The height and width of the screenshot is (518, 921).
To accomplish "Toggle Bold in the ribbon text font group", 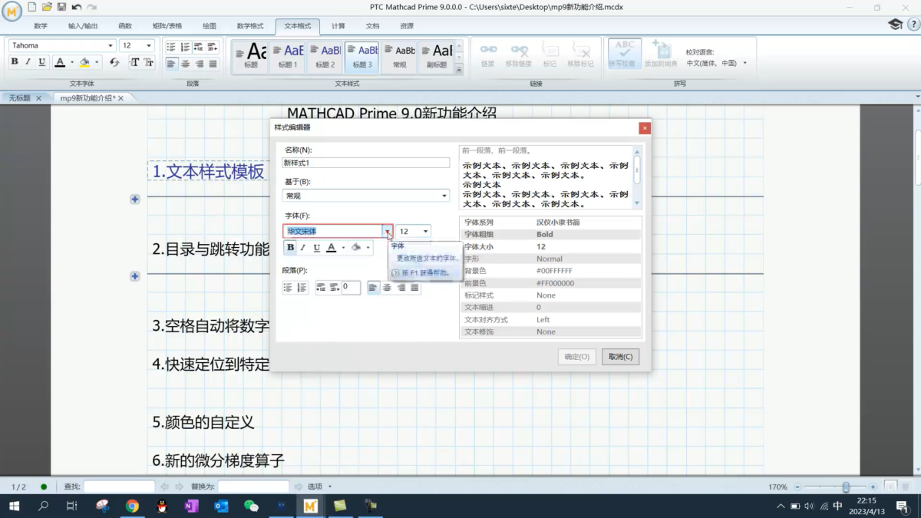I will point(15,62).
